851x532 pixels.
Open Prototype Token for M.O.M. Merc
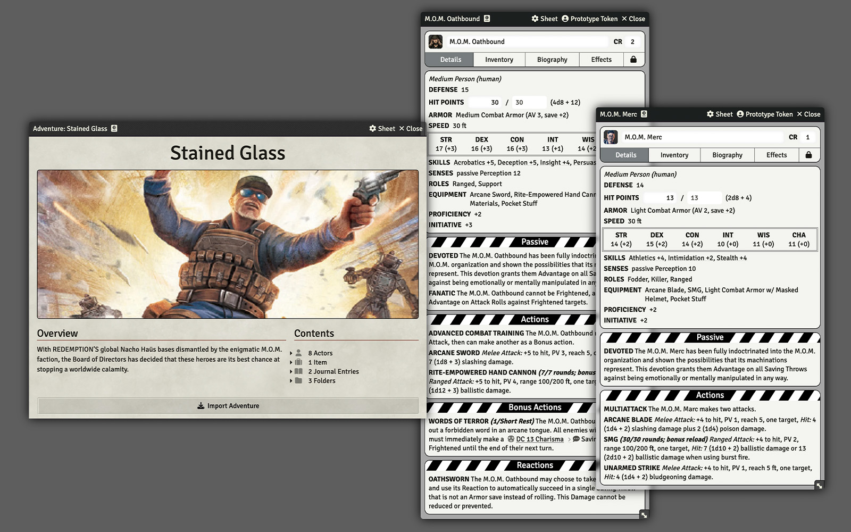pyautogui.click(x=764, y=114)
